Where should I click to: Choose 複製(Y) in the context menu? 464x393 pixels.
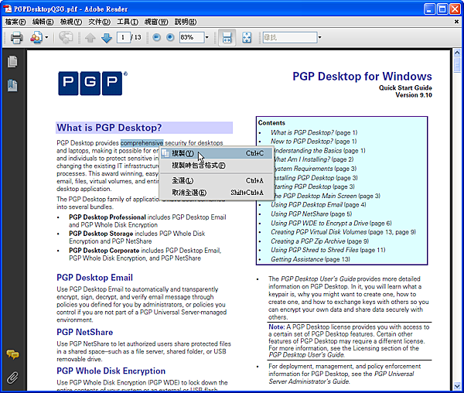point(216,153)
